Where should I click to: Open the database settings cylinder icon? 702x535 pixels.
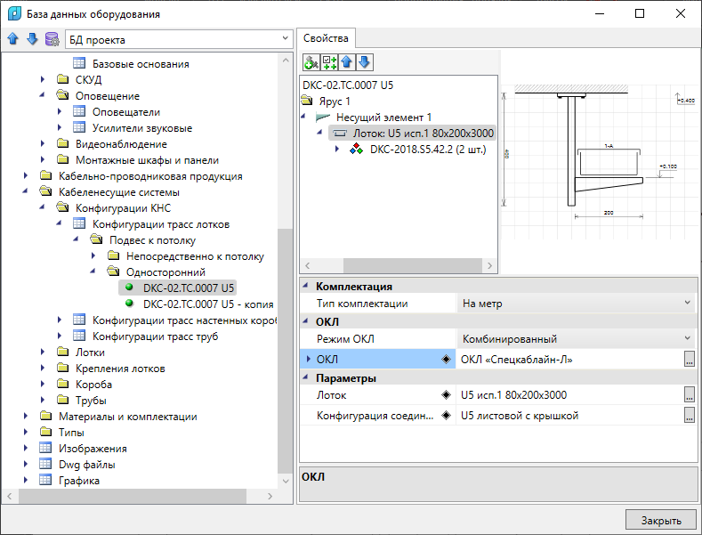click(52, 39)
